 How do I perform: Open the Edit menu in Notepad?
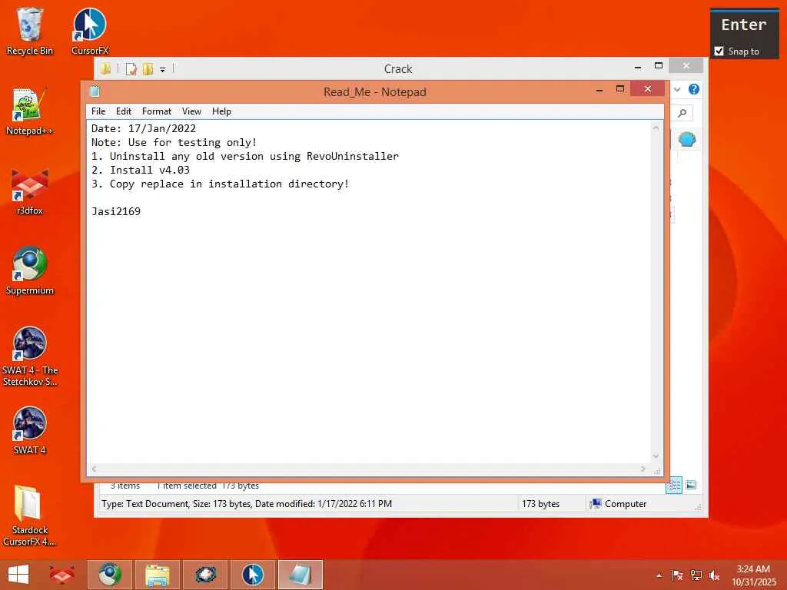[124, 111]
